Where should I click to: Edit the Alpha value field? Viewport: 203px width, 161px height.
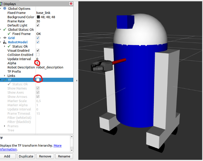pyautogui.click(x=52, y=63)
